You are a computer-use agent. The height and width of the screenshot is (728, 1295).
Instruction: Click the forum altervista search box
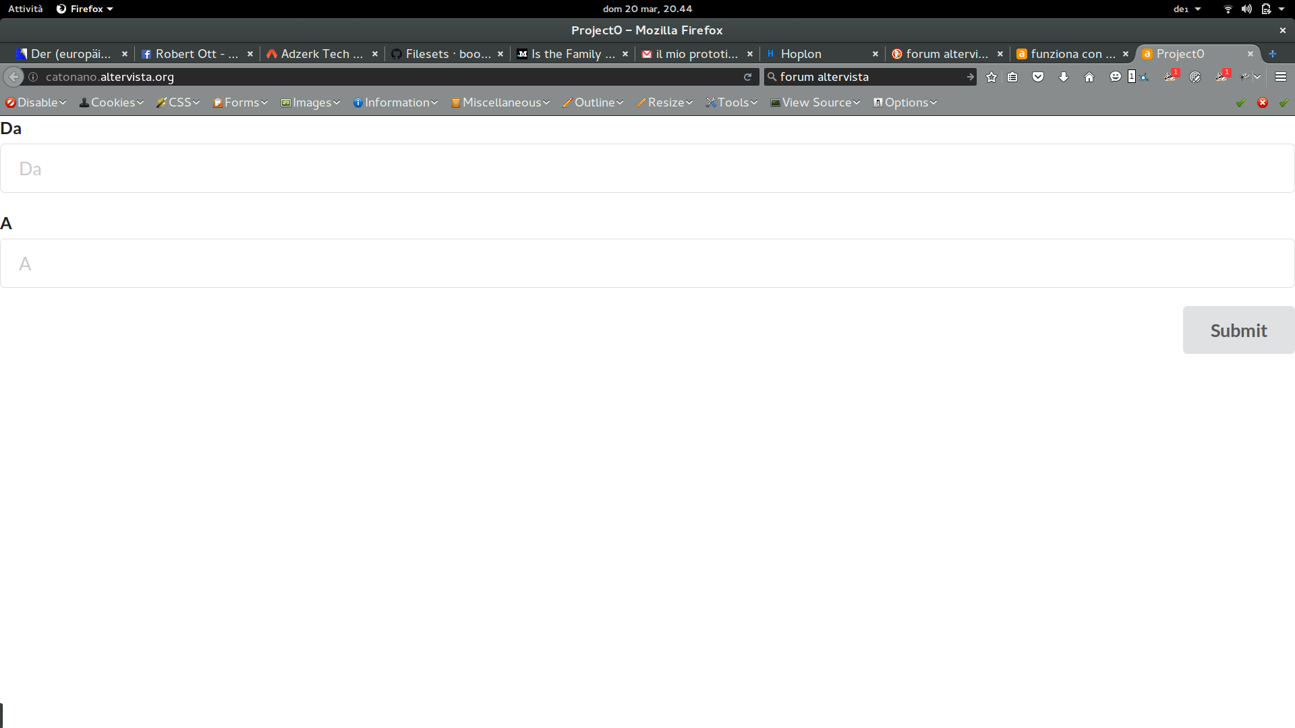click(x=870, y=77)
